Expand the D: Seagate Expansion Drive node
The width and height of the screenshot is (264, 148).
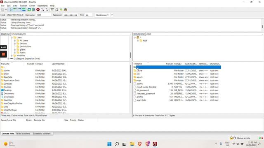coord(8,59)
